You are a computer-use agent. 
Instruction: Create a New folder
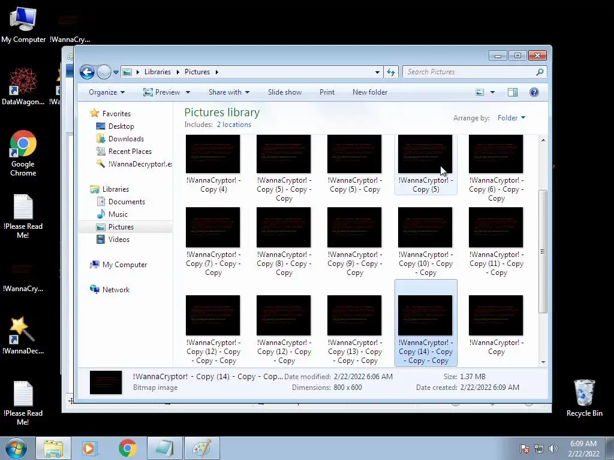pyautogui.click(x=369, y=92)
